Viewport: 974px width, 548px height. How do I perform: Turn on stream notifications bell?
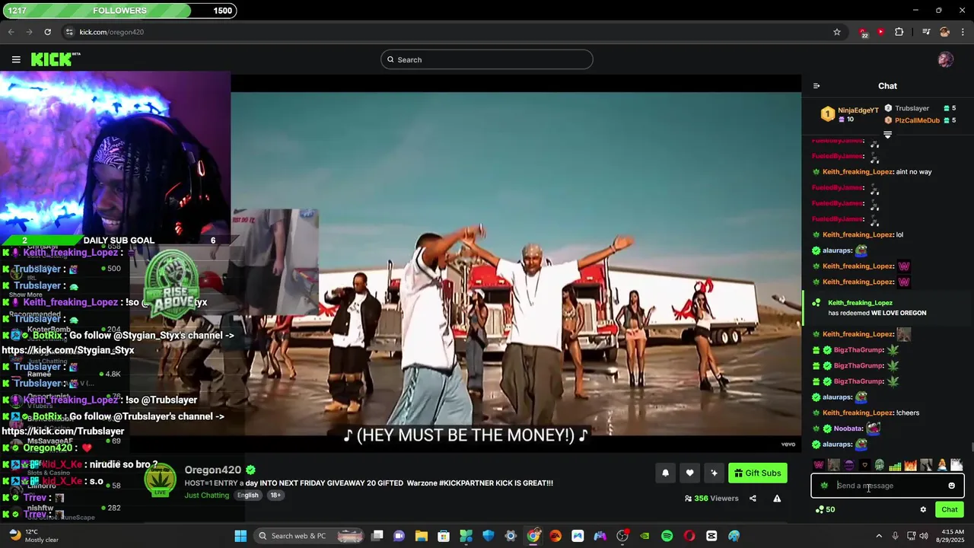665,473
